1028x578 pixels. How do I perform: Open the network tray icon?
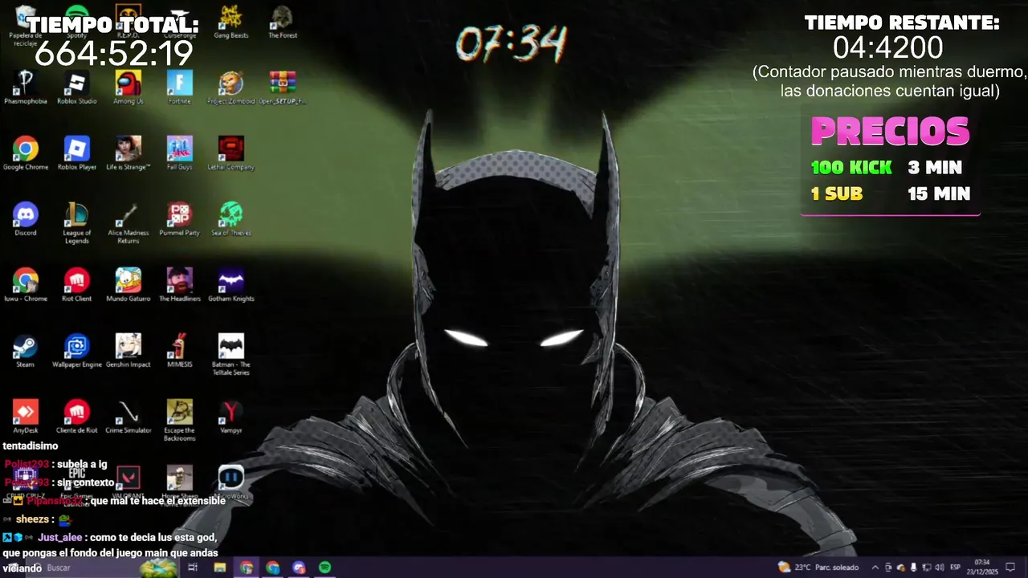(x=926, y=568)
